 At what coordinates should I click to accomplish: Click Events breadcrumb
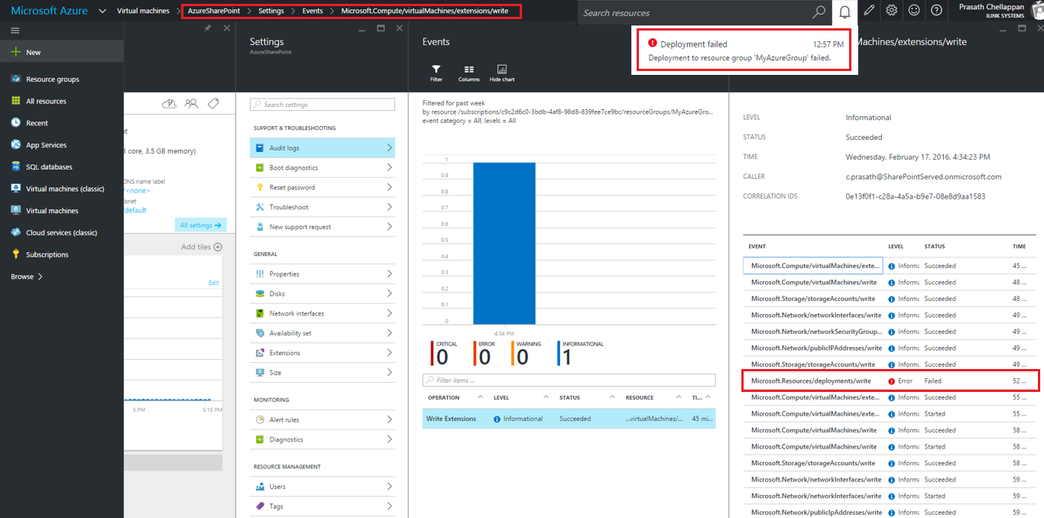[313, 11]
